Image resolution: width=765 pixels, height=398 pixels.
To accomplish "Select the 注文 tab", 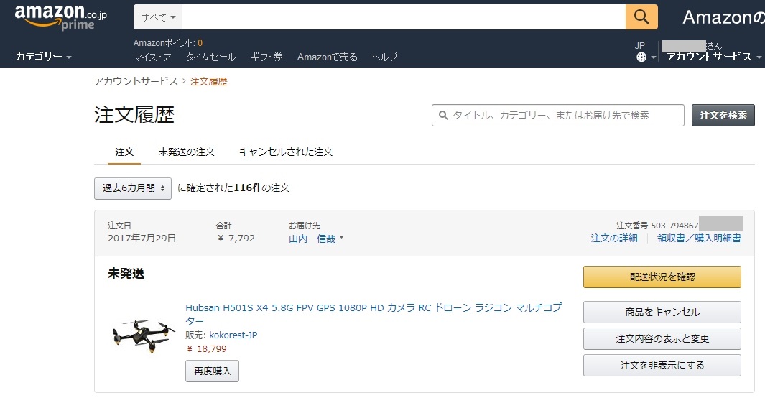I will [x=124, y=152].
